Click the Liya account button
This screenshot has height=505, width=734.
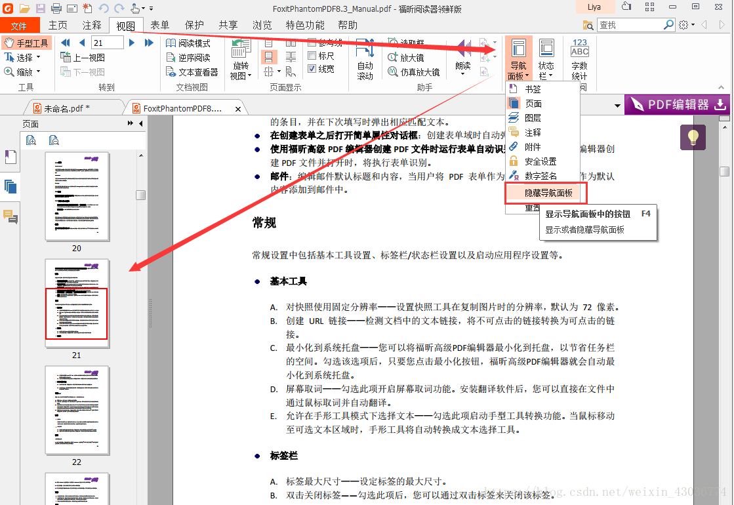tap(594, 7)
